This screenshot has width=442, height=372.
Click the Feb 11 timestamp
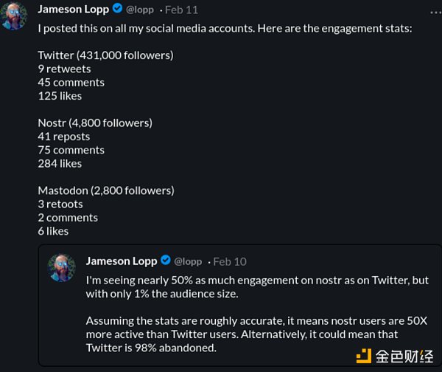(x=180, y=10)
